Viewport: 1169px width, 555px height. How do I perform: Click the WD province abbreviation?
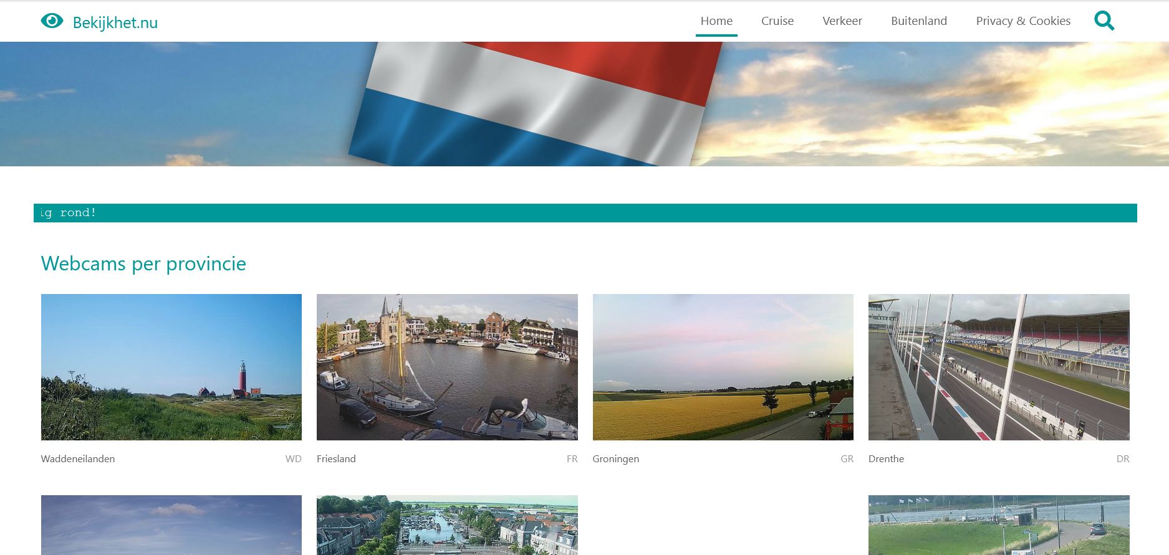pos(294,459)
